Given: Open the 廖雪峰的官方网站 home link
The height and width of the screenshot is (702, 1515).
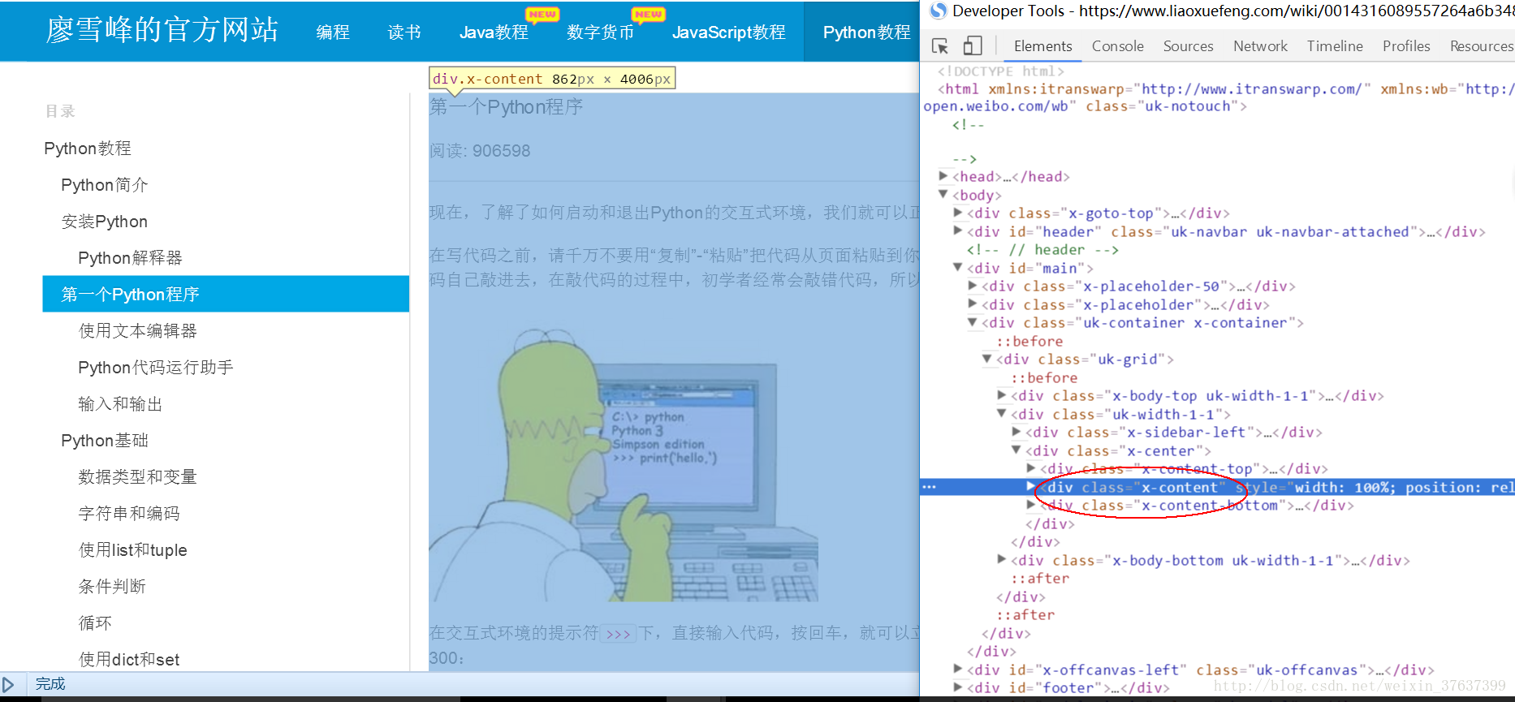Looking at the screenshot, I should (x=162, y=30).
